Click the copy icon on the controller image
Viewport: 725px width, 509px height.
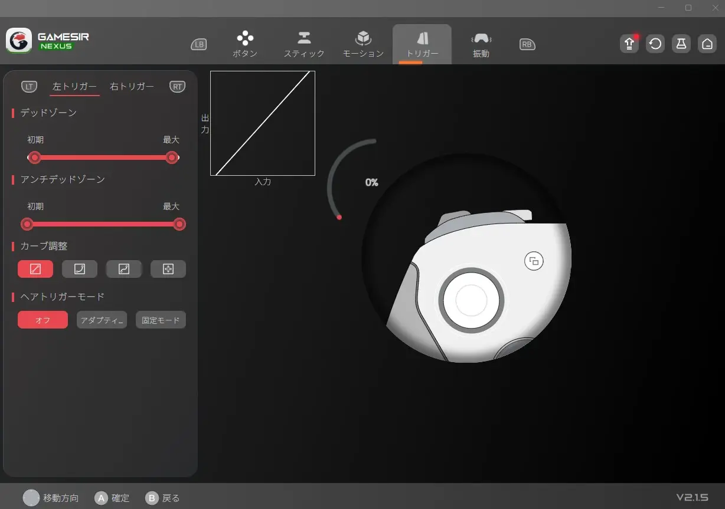click(534, 261)
